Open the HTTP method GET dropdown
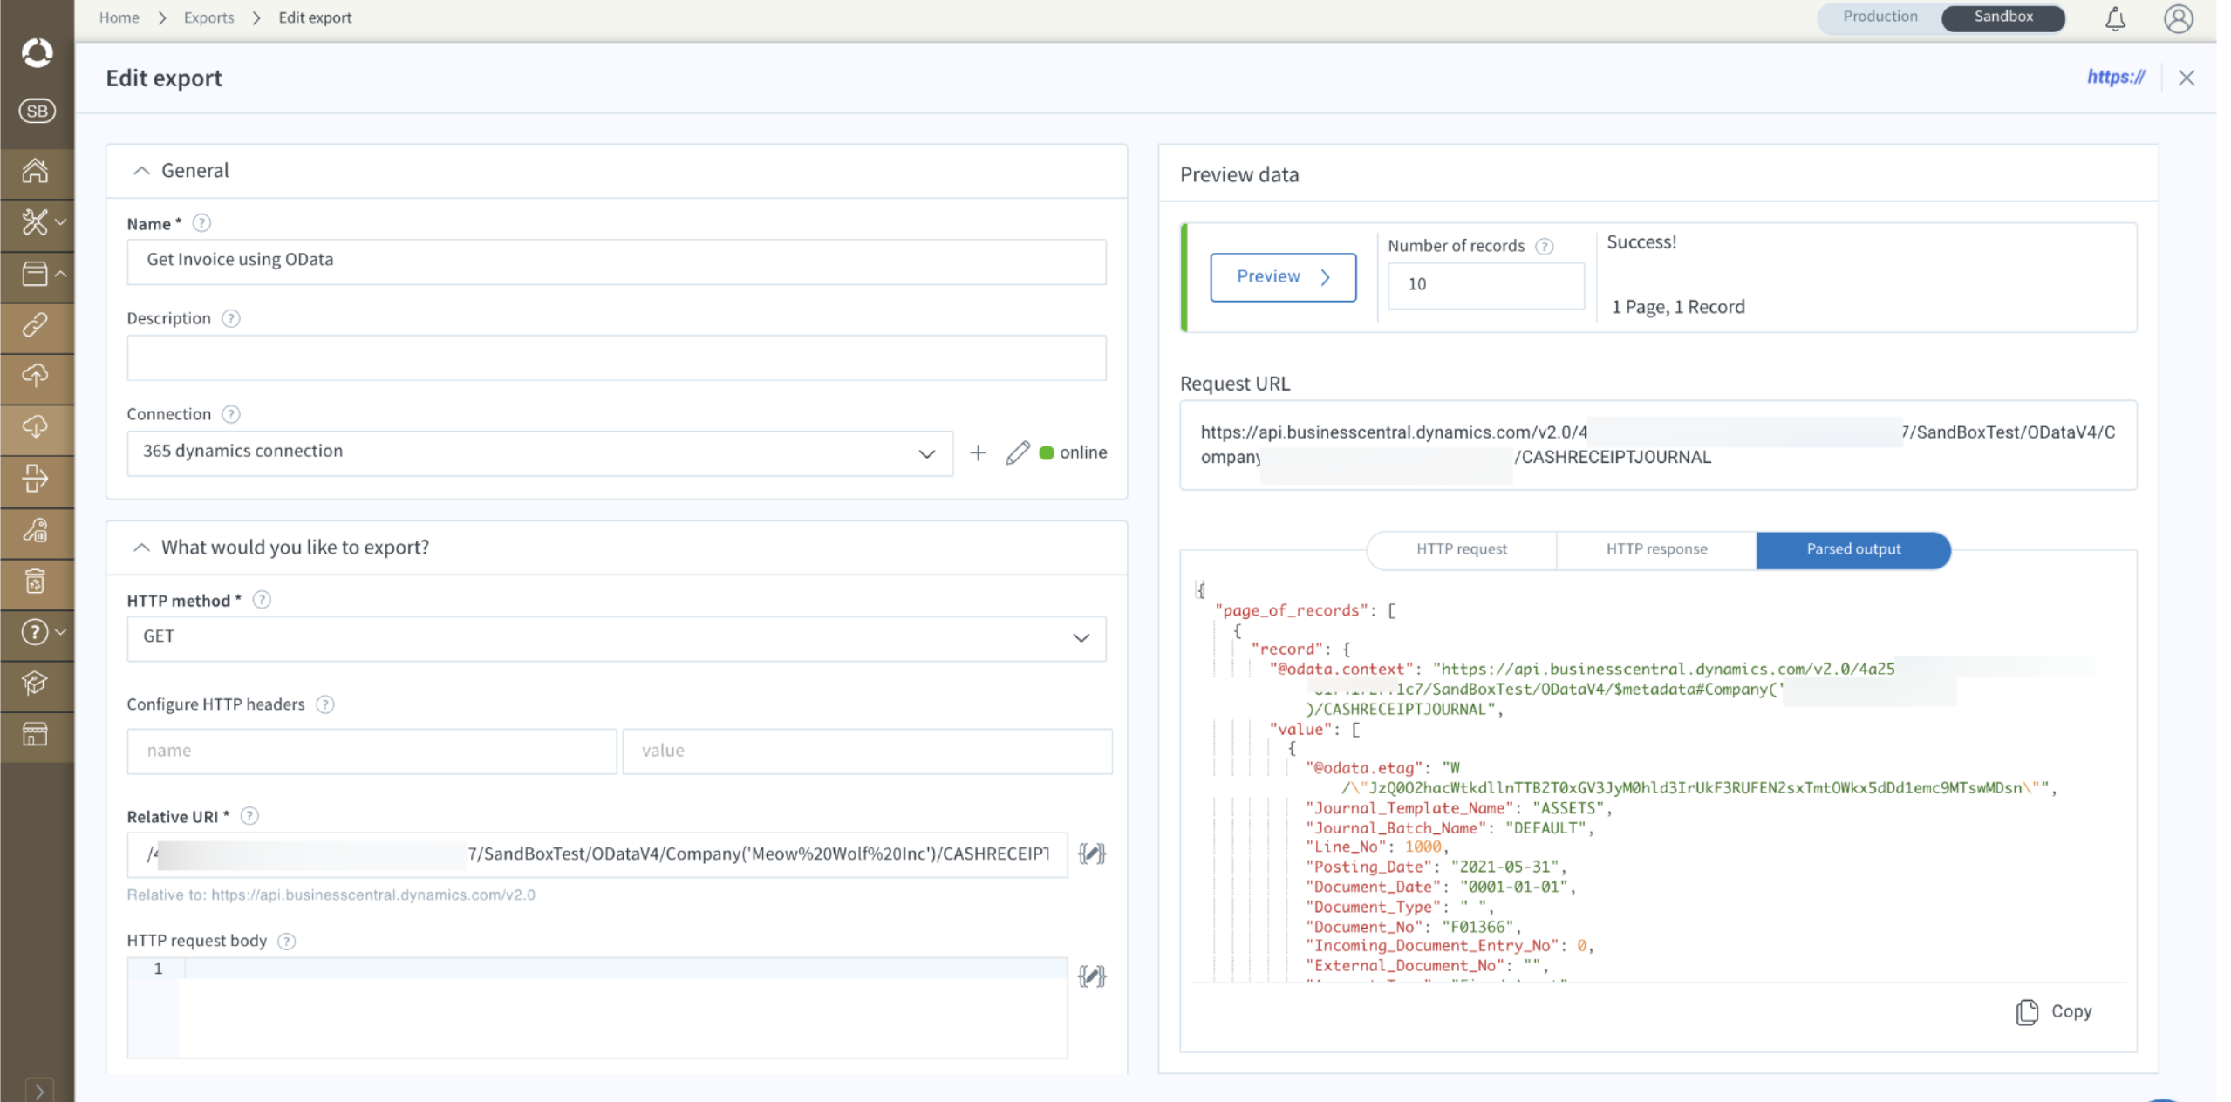 pyautogui.click(x=617, y=638)
